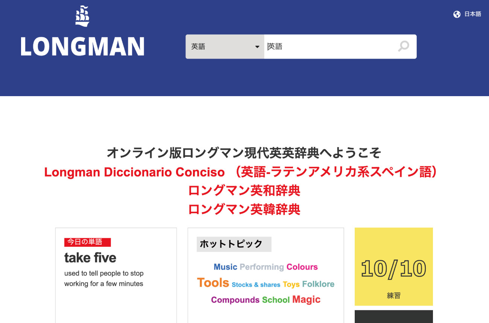This screenshot has width=489, height=323.
Task: Select the Music hot topic
Action: (225, 267)
